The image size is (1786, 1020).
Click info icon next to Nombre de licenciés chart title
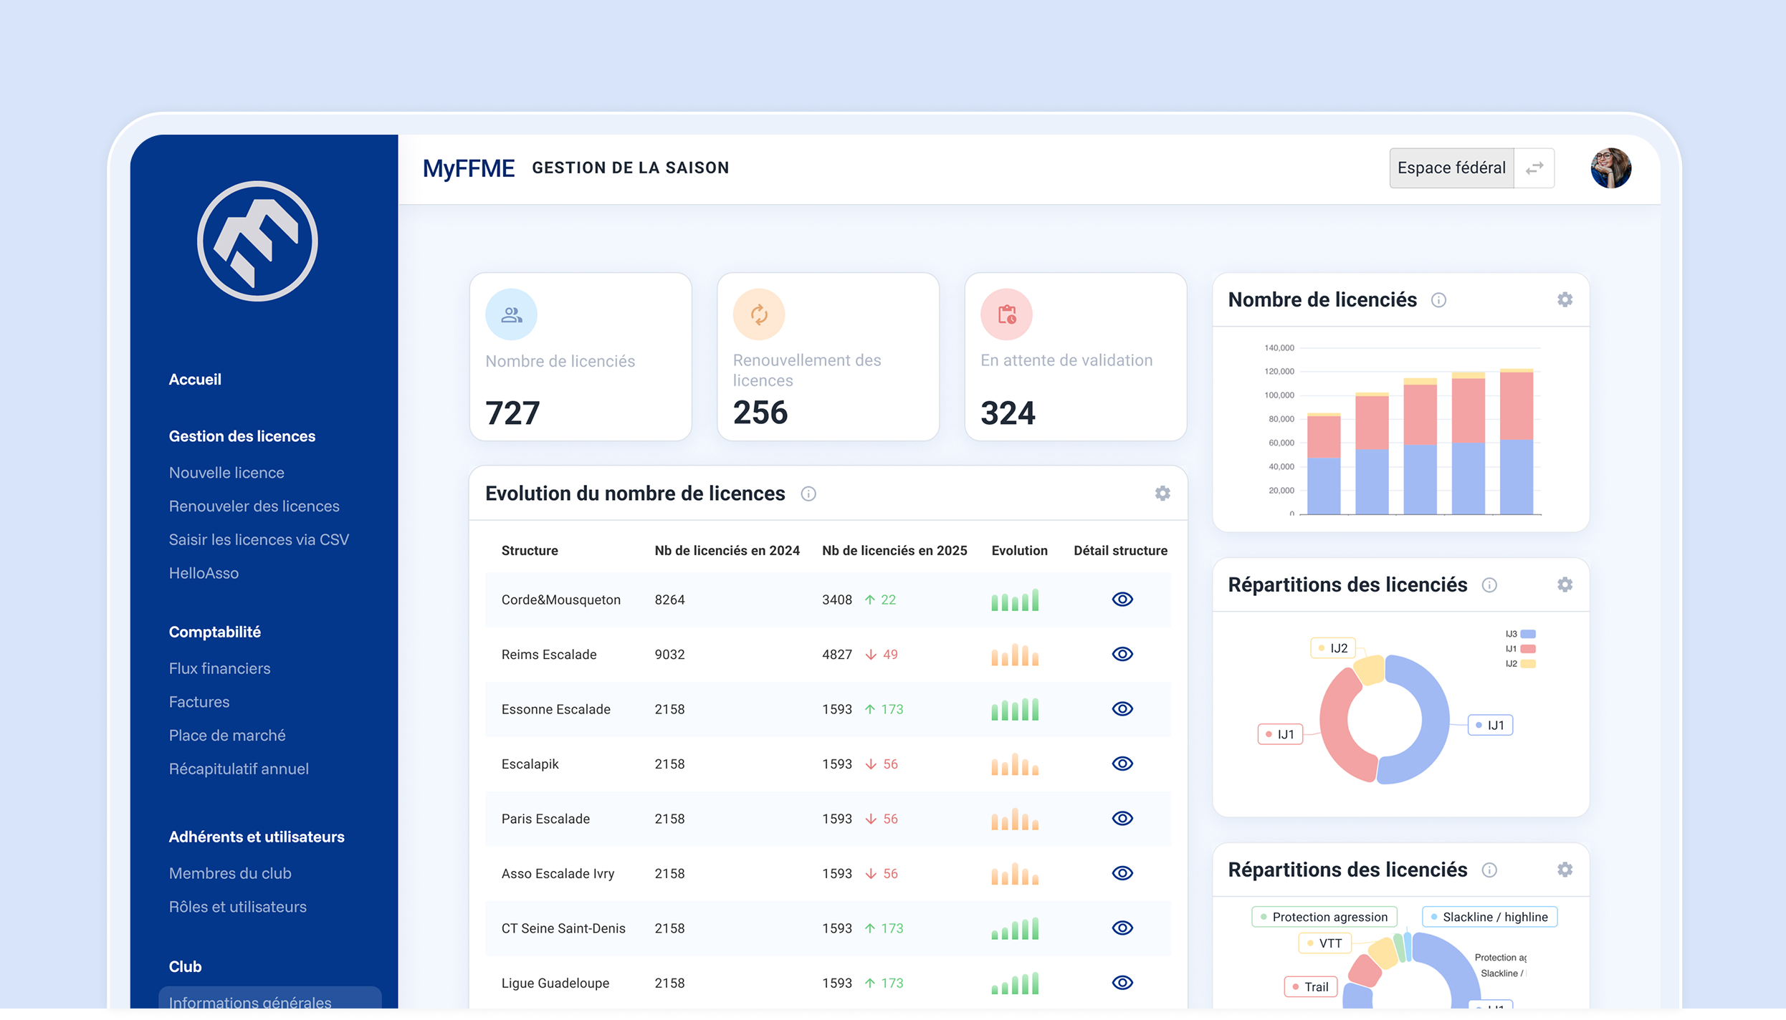[1438, 300]
